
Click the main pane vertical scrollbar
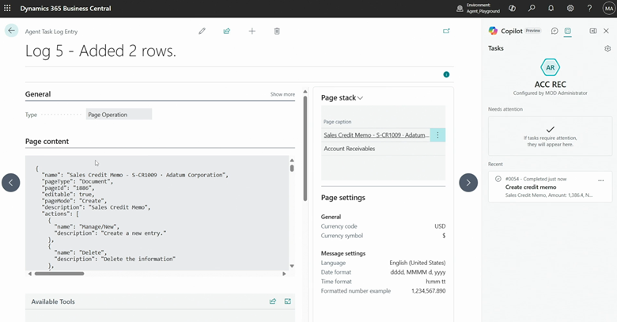click(305, 149)
